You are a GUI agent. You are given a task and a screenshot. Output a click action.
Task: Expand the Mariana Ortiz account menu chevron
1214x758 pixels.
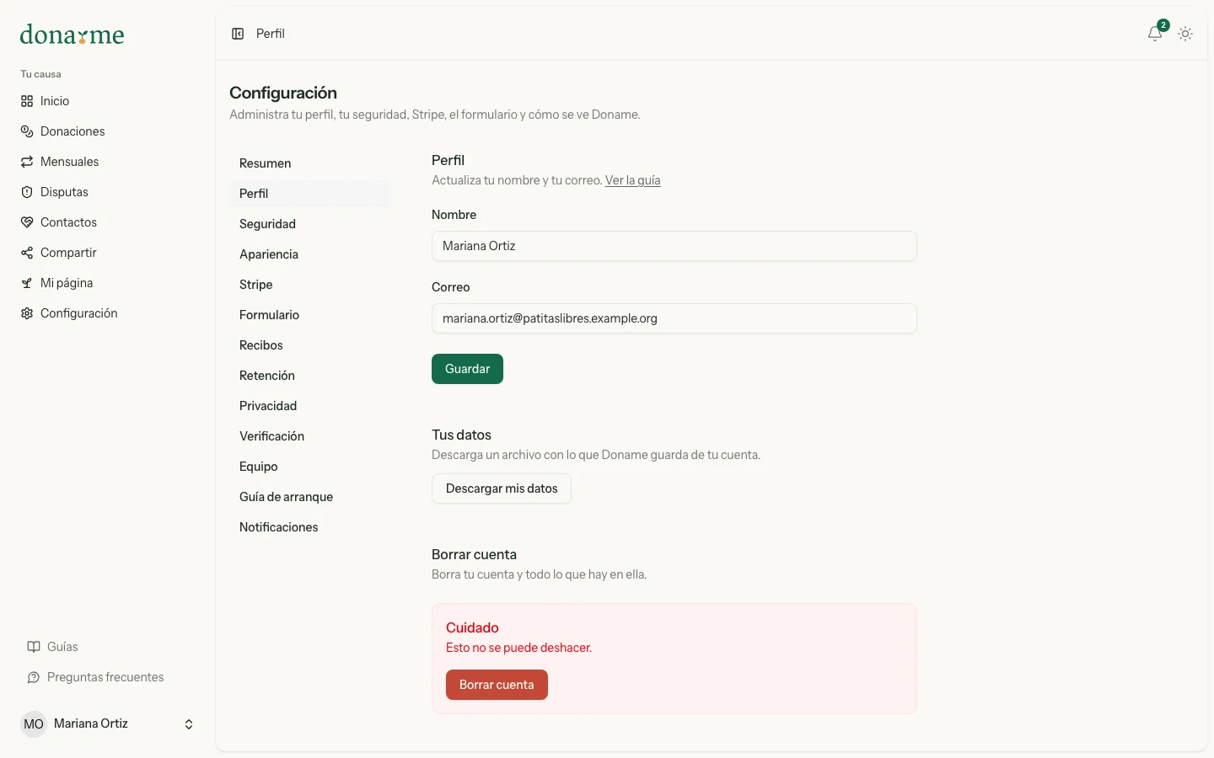(x=189, y=724)
